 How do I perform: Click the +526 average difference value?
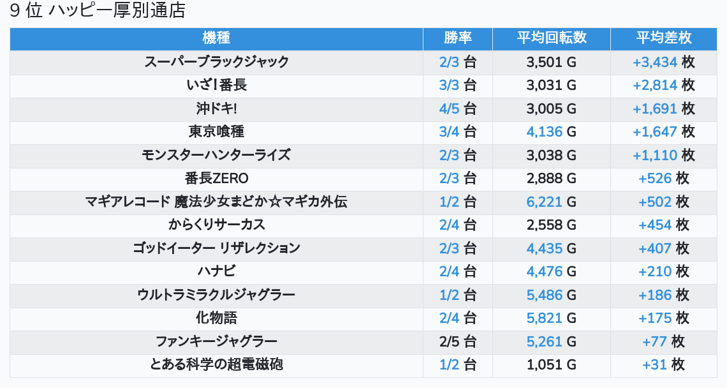click(655, 179)
